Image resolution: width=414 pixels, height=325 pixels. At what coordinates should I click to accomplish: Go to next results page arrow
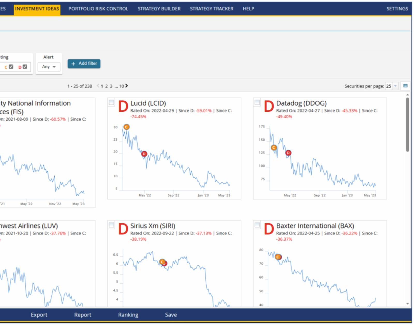click(126, 86)
